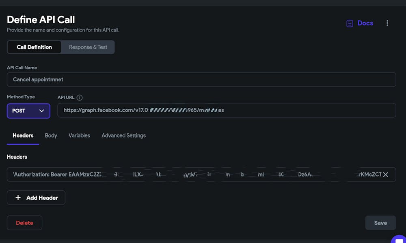The height and width of the screenshot is (243, 406).
Task: Open the Advanced Settings tab
Action: point(123,135)
